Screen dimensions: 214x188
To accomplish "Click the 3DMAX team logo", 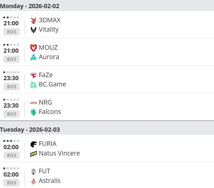I will (x=34, y=20).
